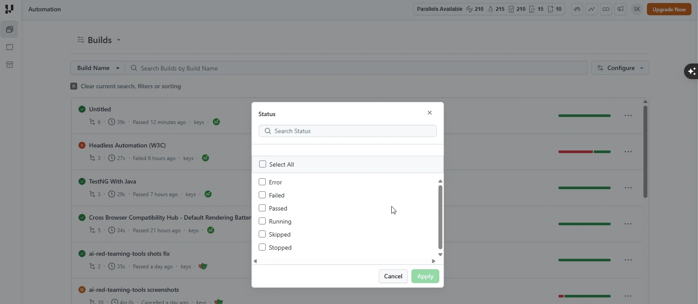Viewport: 698px width, 304px height.
Task: Click the status list scroll-right arrow
Action: pyautogui.click(x=433, y=261)
